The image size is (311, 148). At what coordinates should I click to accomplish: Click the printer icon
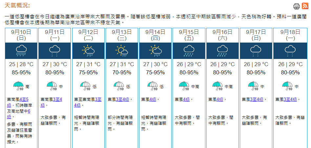[x=297, y=6]
